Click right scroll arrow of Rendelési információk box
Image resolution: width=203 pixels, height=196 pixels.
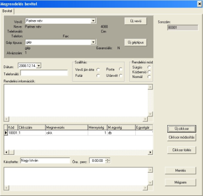pyautogui.click(x=146, y=119)
